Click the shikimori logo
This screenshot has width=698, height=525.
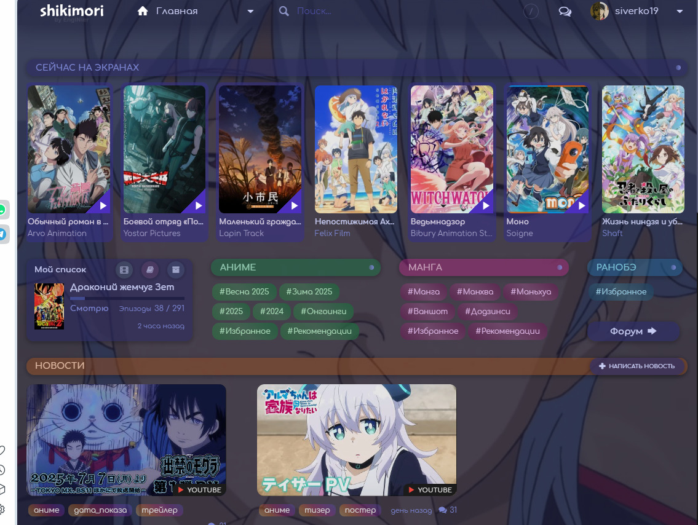[x=71, y=11]
